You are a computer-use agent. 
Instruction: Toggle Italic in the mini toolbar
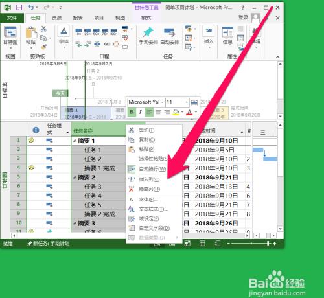click(140, 112)
